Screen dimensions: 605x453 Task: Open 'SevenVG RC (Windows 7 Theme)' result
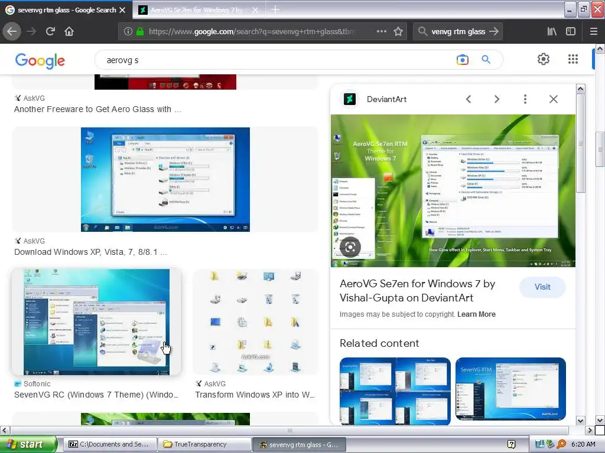(x=96, y=395)
